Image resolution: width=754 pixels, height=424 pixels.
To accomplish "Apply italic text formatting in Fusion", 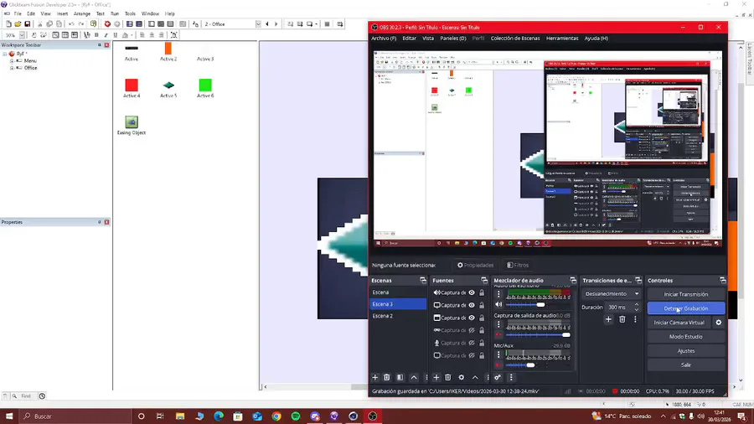I will point(106,35).
